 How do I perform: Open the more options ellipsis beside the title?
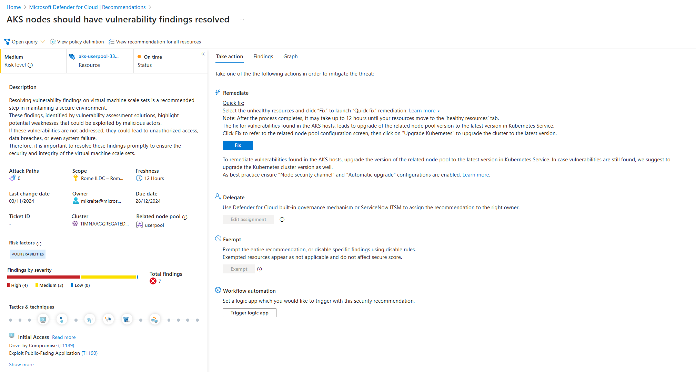pos(242,20)
